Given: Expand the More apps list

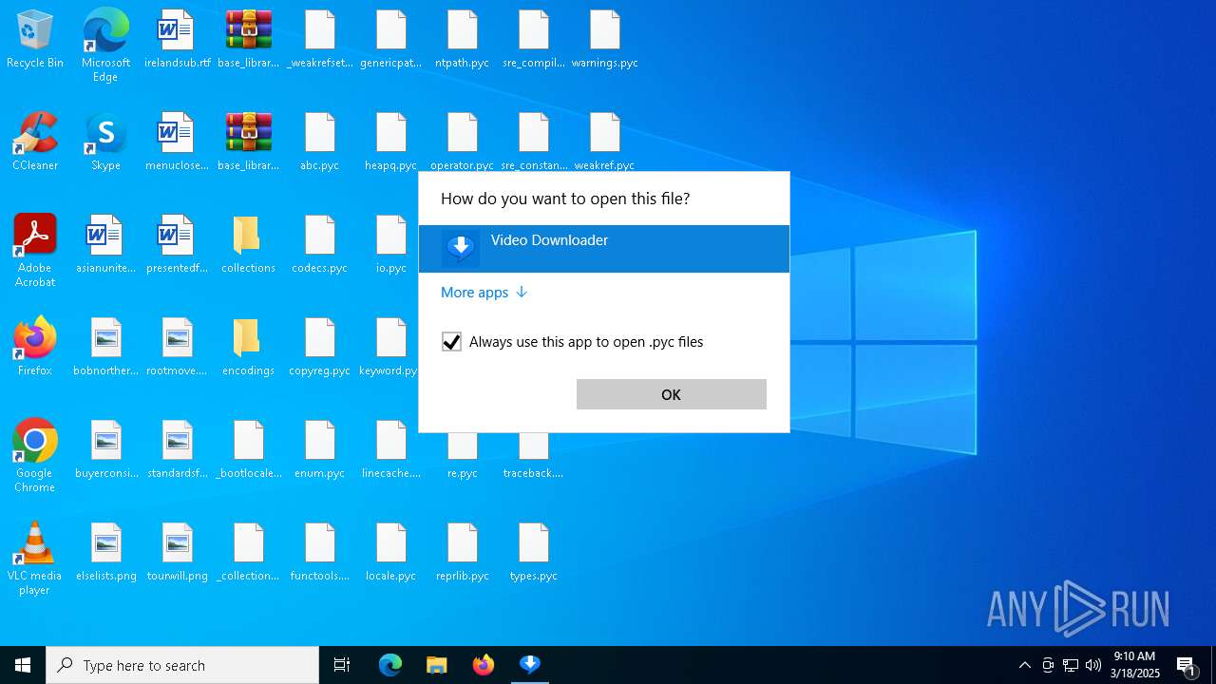Looking at the screenshot, I should pyautogui.click(x=484, y=293).
